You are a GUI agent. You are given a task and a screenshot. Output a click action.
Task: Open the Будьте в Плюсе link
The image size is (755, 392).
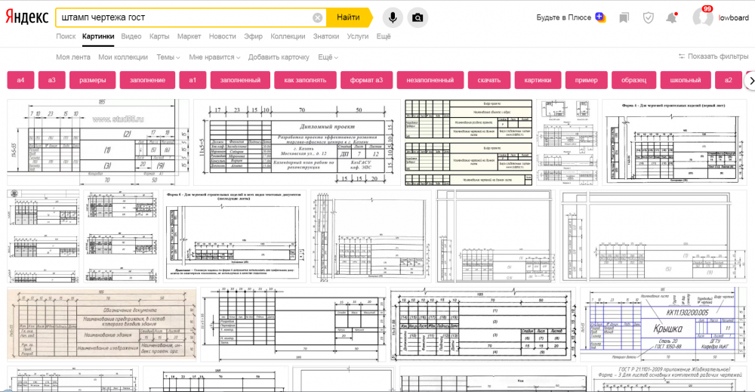click(563, 17)
